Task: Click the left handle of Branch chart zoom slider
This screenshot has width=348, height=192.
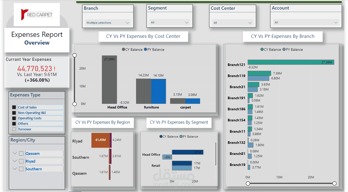Action: pyautogui.click(x=248, y=183)
